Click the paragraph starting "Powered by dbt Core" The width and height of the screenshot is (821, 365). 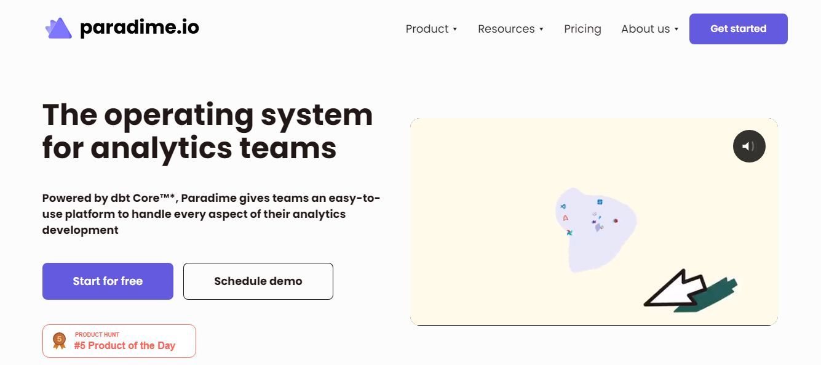[212, 214]
